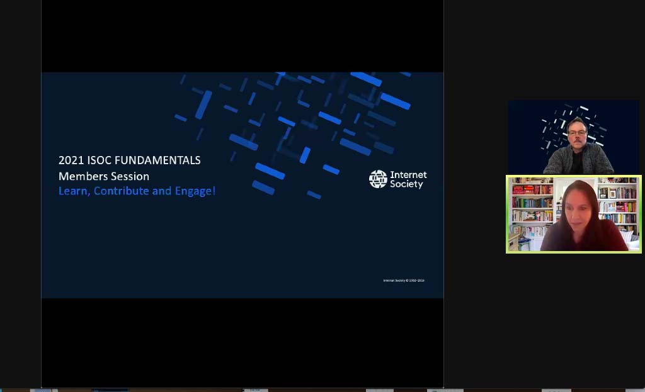645x392 pixels.
Task: Click the Internet Society copyright footer text
Action: pos(404,281)
